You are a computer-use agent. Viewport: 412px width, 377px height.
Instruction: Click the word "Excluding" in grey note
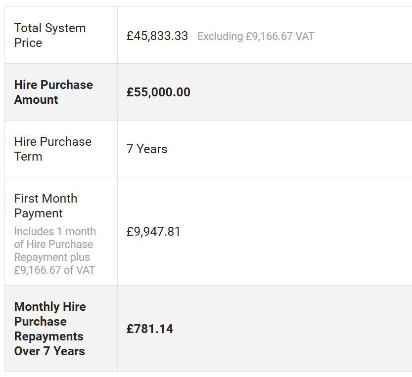click(x=220, y=37)
